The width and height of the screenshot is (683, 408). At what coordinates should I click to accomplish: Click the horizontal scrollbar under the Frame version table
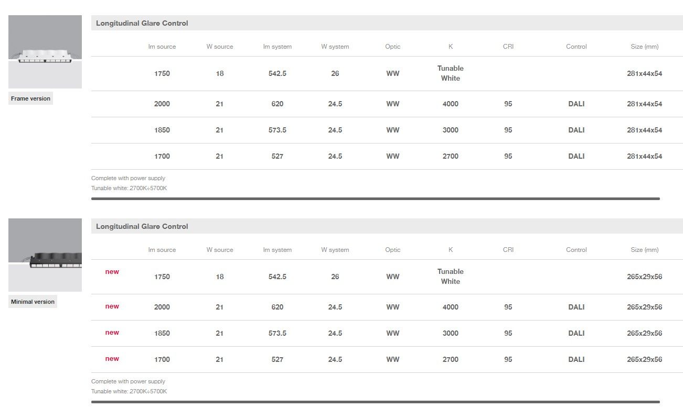[x=375, y=199]
